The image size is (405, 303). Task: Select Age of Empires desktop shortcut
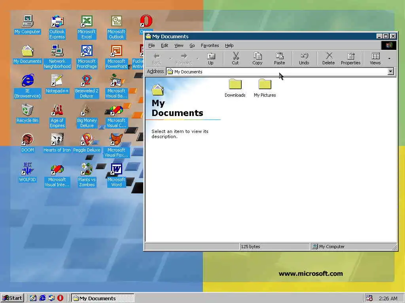point(57,116)
